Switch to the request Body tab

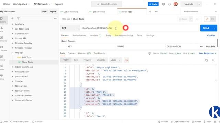click(x=108, y=36)
